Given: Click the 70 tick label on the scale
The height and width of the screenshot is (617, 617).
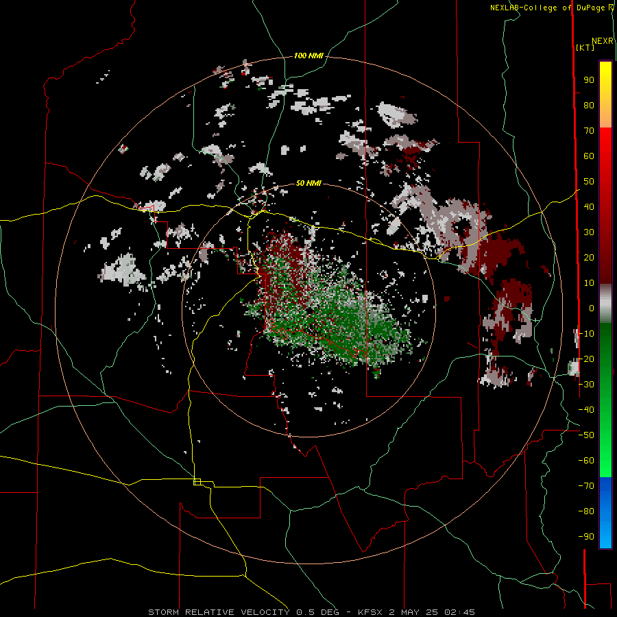Looking at the screenshot, I should pos(589,131).
